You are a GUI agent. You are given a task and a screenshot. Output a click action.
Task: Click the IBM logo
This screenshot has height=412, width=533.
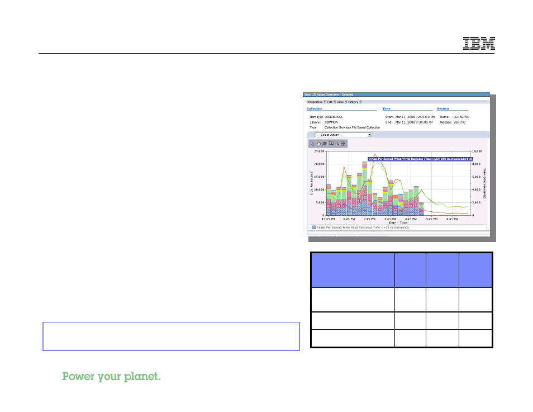coord(479,44)
